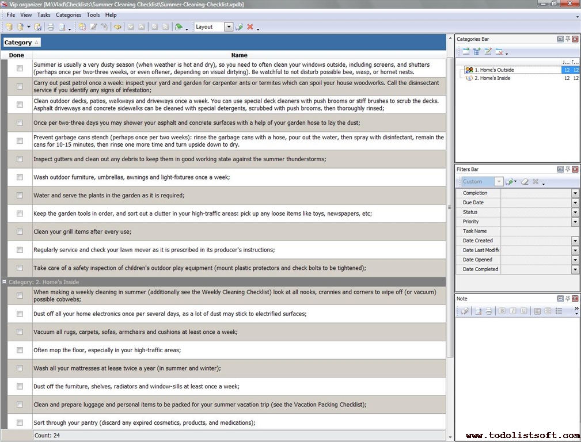The height and width of the screenshot is (442, 581).
Task: Click the eraser clear-filter icon in Filters Bar
Action: click(x=525, y=182)
